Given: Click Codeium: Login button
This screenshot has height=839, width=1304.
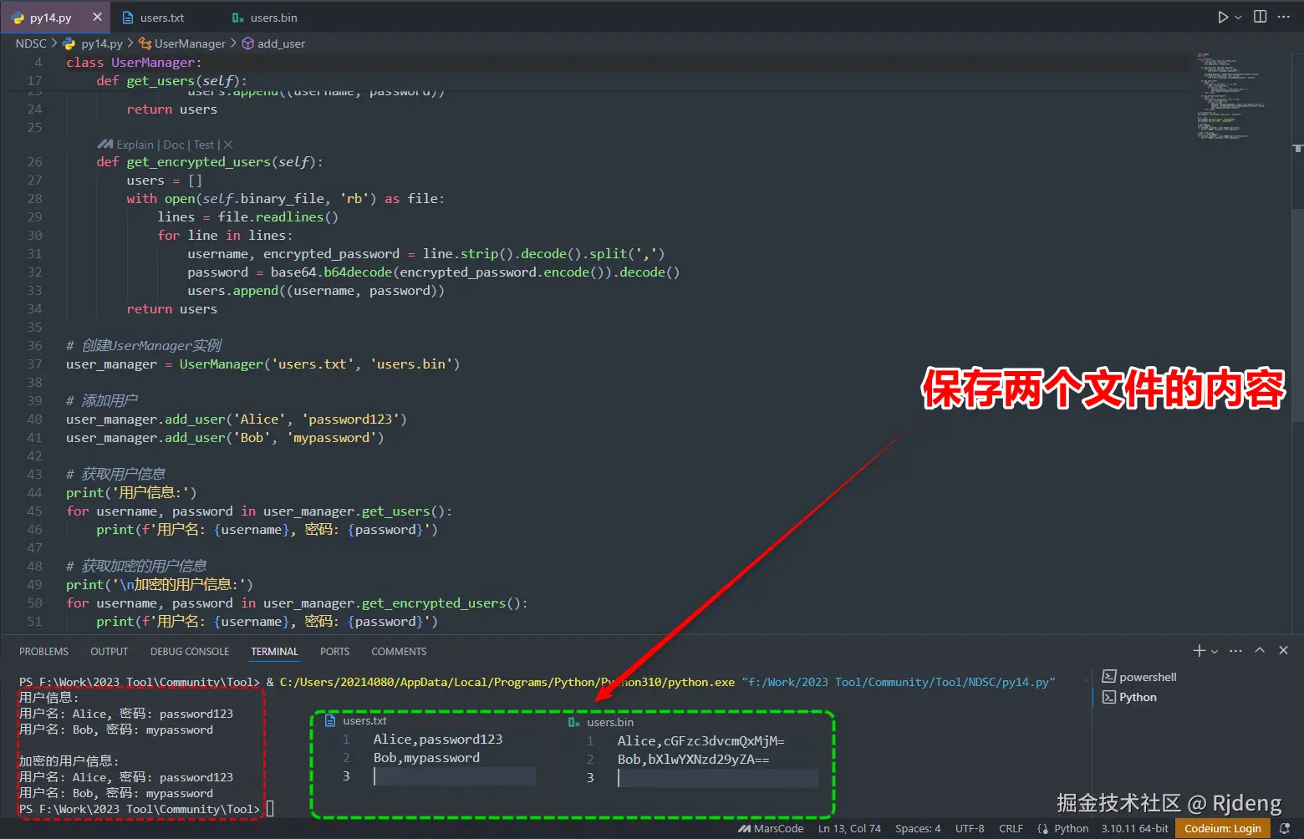Looking at the screenshot, I should tap(1222, 829).
